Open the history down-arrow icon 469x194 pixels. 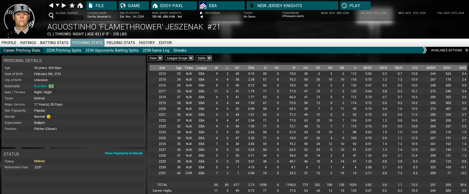(x=57, y=5)
